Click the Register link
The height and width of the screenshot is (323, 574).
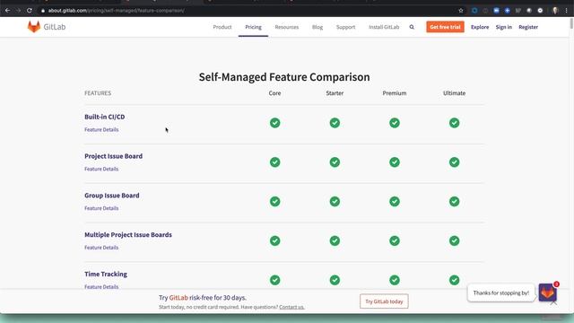point(528,27)
